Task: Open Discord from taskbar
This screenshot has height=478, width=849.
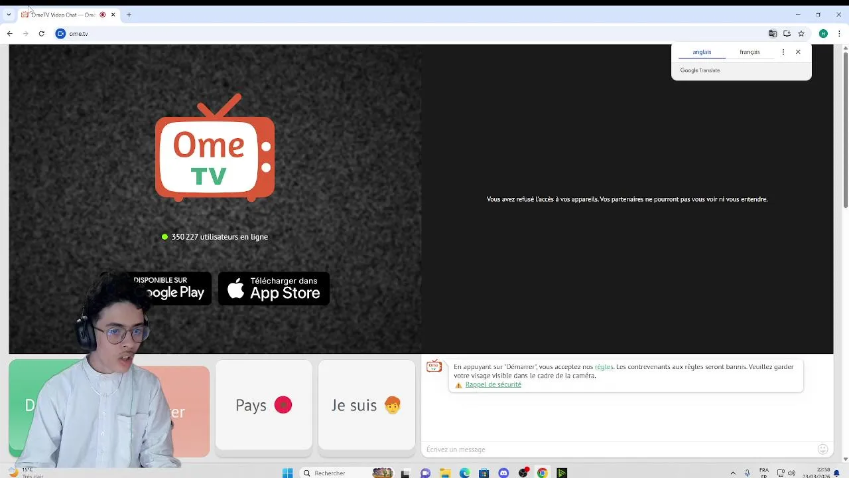Action: point(503,473)
